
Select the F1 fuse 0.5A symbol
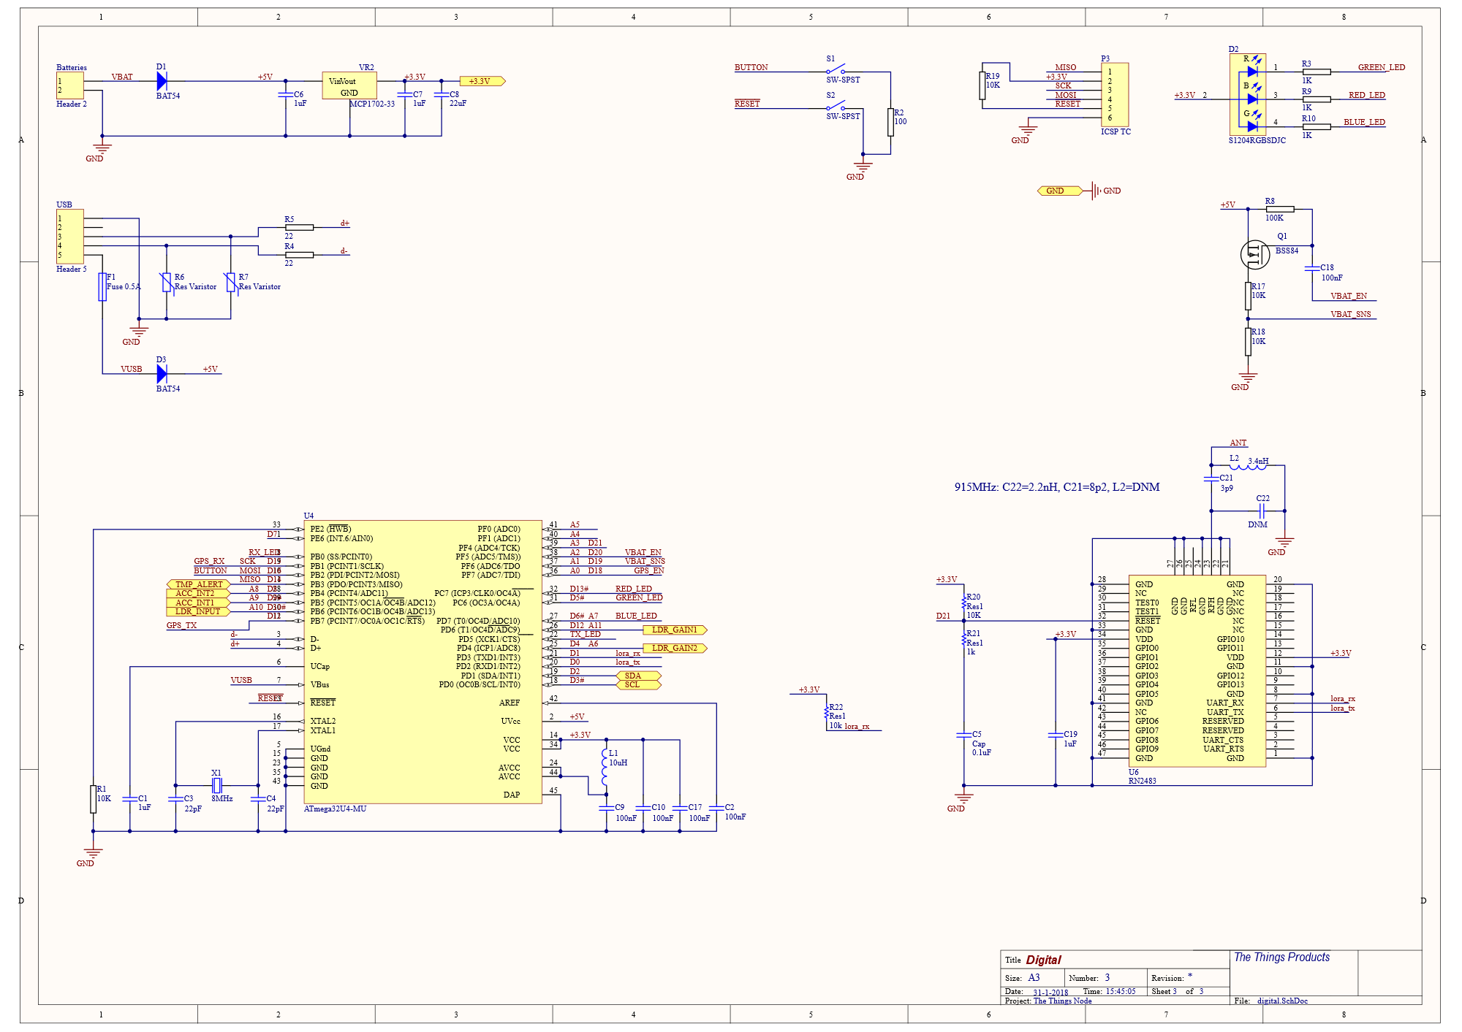pyautogui.click(x=102, y=287)
